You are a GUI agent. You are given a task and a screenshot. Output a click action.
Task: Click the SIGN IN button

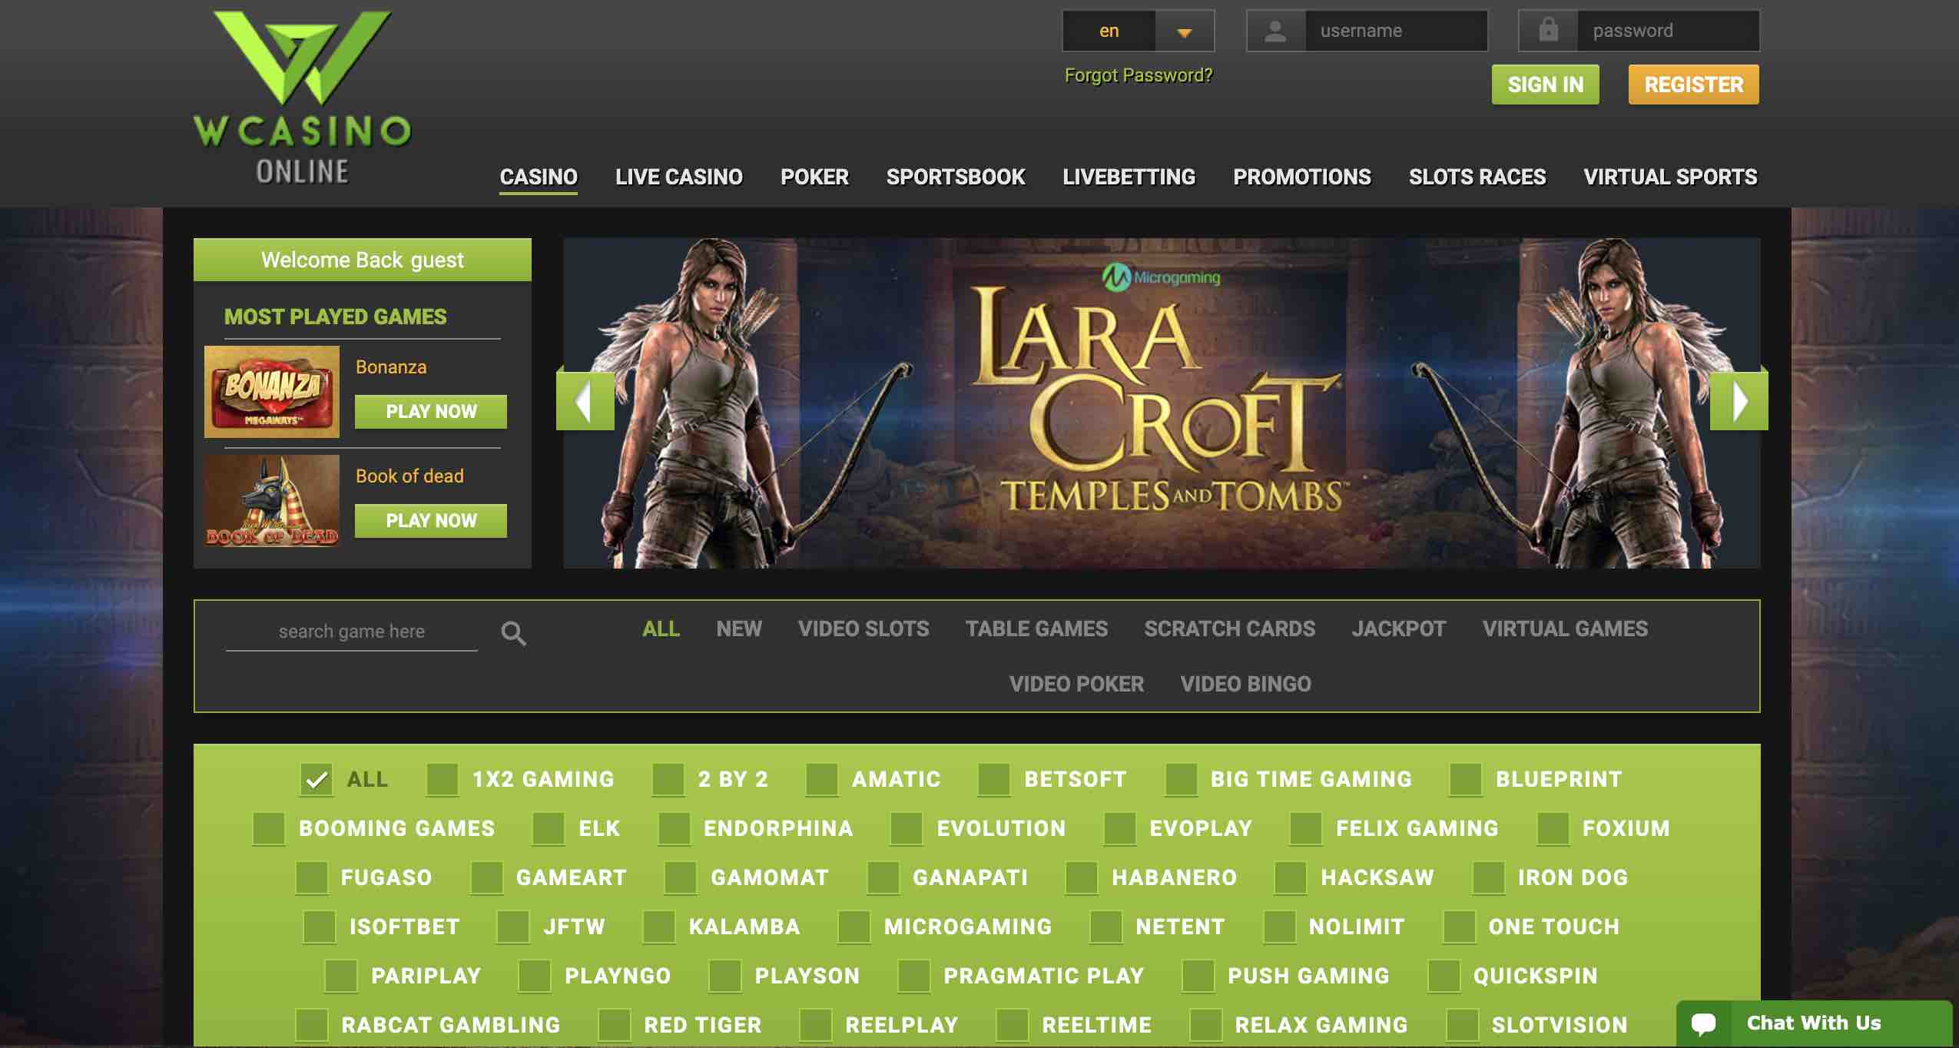1545,85
